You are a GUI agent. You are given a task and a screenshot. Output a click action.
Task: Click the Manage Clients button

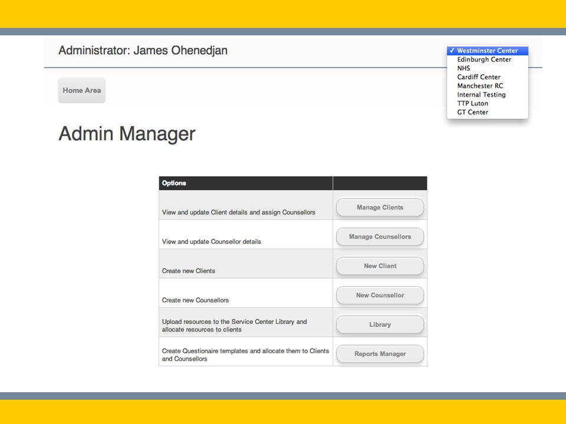[380, 207]
